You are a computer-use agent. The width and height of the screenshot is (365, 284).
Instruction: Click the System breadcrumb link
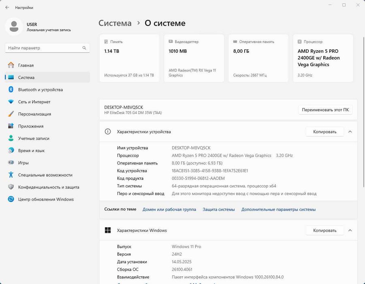[115, 23]
